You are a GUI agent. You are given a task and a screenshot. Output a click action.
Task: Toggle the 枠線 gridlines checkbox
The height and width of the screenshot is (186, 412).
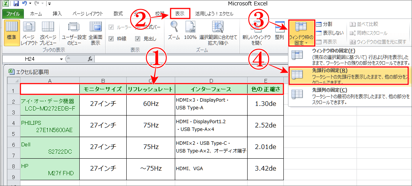[111, 39]
